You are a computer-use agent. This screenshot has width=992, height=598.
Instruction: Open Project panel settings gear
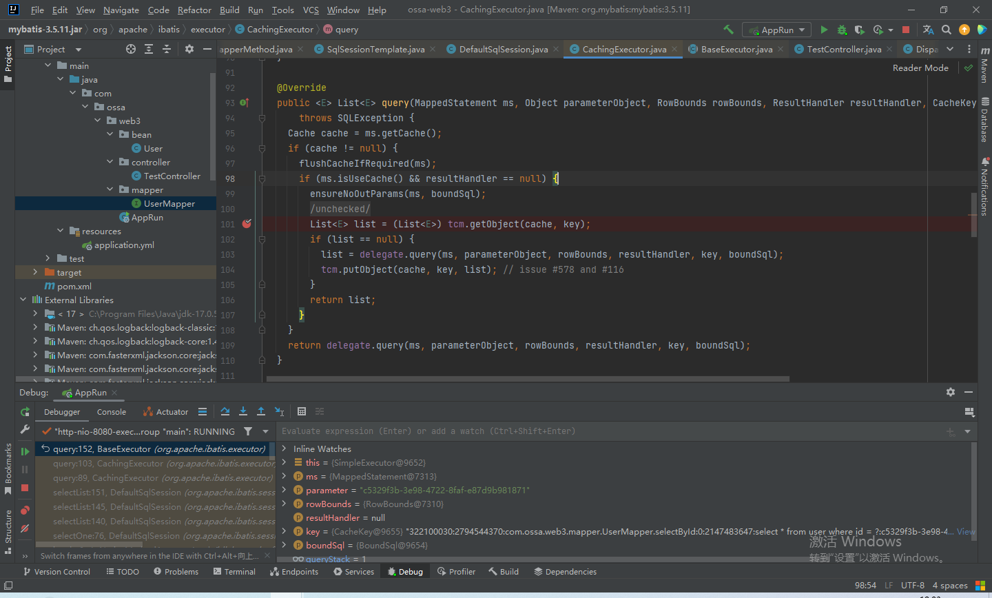pyautogui.click(x=189, y=49)
